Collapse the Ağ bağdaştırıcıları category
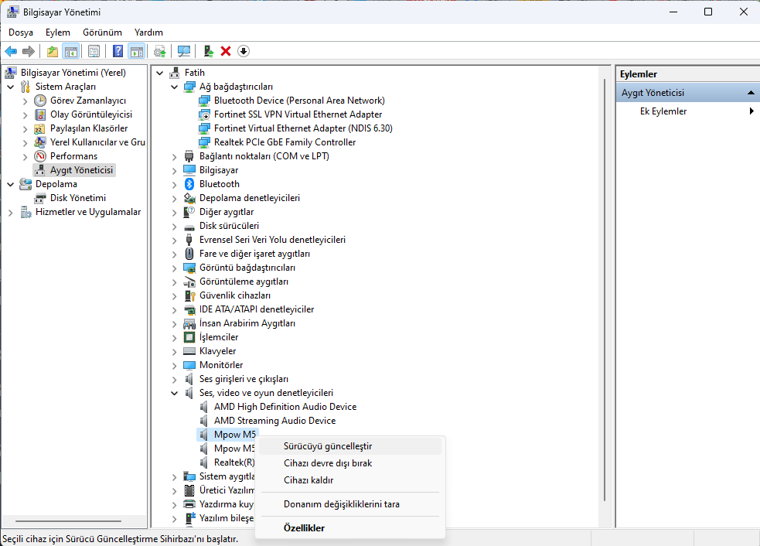This screenshot has height=546, width=760. [x=175, y=87]
